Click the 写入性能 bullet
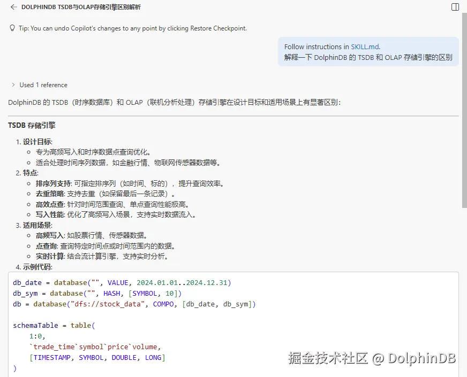Viewport: 467px width, 377px height. (x=116, y=214)
